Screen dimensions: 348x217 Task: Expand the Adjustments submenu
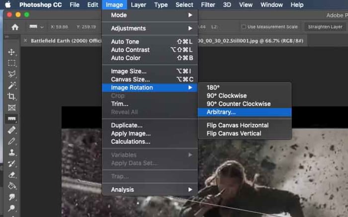[149, 28]
